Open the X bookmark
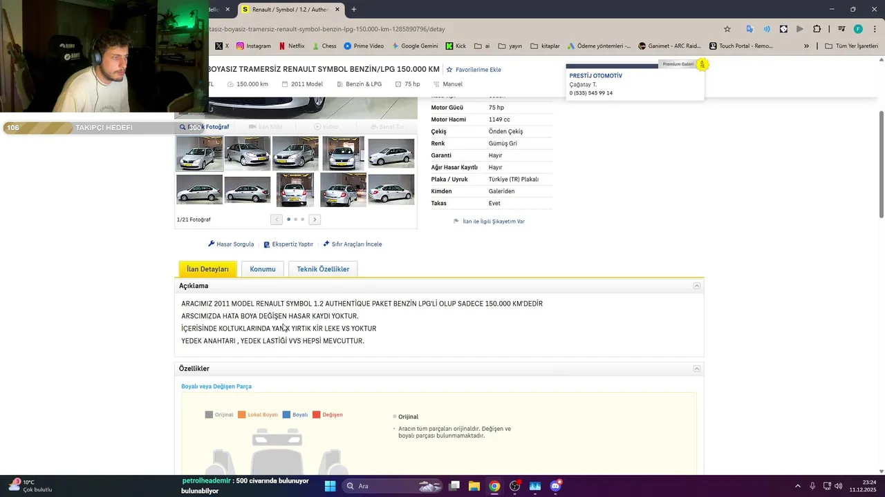Screen dimensions: 885x497 [x=222, y=46]
